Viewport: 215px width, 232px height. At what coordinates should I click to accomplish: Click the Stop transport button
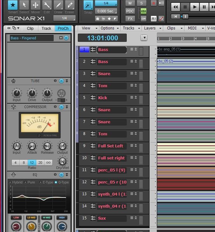pos(185,7)
